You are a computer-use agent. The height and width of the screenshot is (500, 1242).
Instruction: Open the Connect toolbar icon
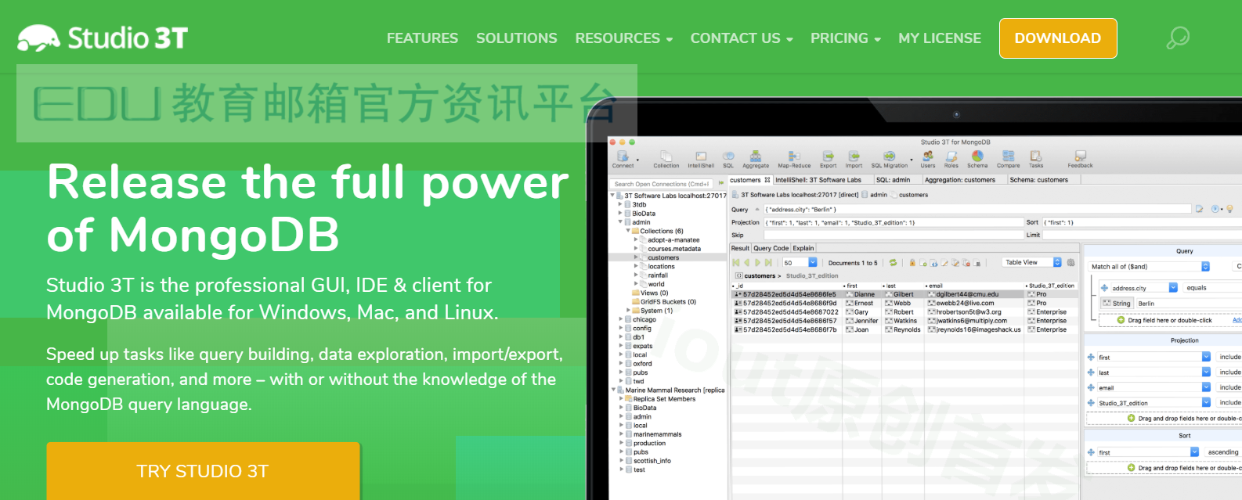tap(623, 159)
